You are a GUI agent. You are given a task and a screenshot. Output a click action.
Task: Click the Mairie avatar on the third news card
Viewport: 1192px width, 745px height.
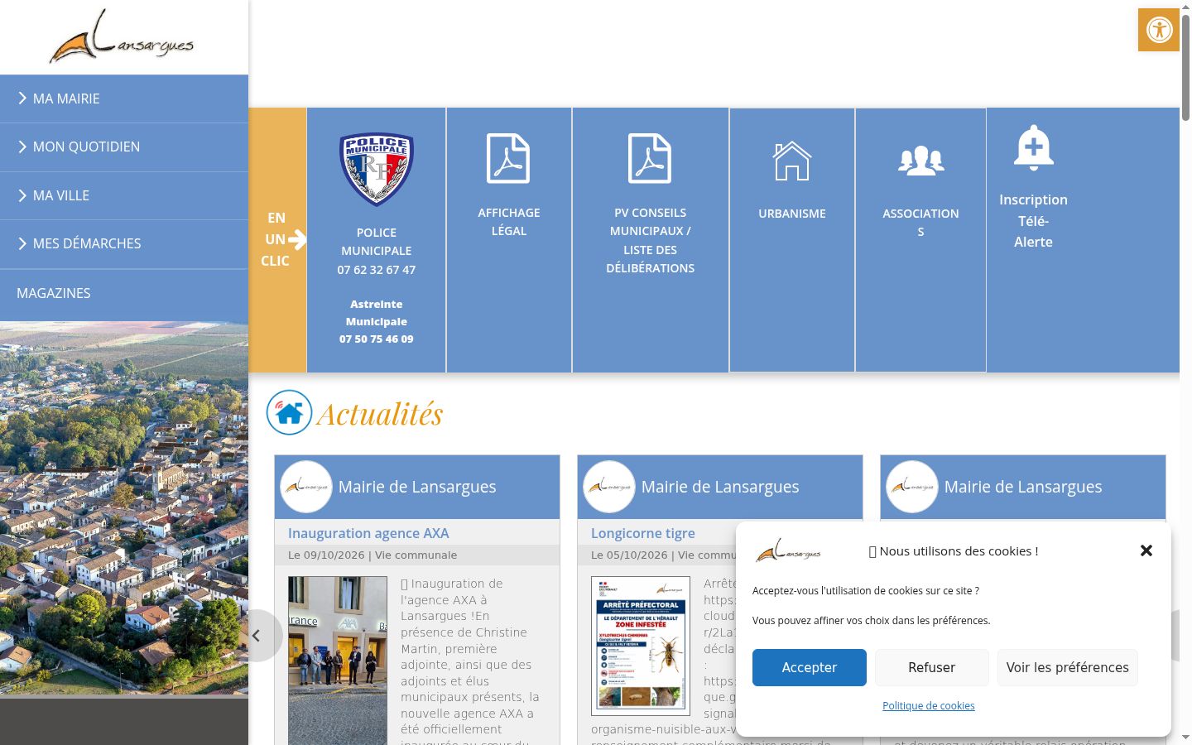click(912, 487)
